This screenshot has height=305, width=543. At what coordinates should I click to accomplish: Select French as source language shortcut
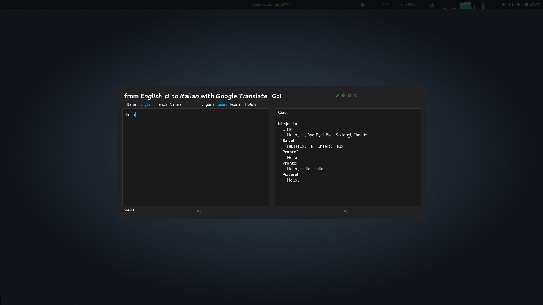click(161, 104)
